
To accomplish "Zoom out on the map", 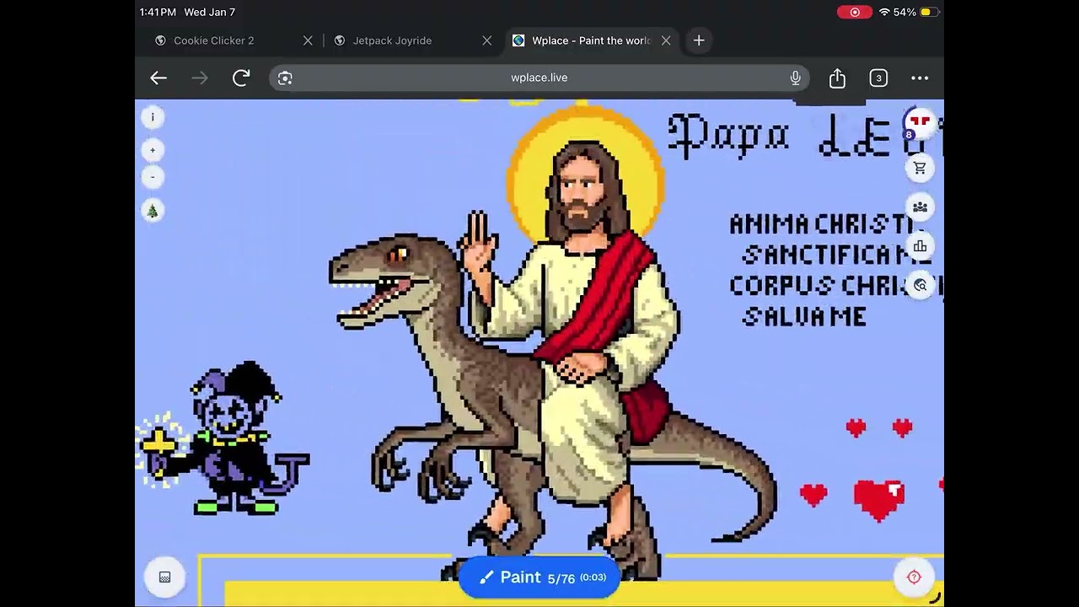I will click(153, 177).
